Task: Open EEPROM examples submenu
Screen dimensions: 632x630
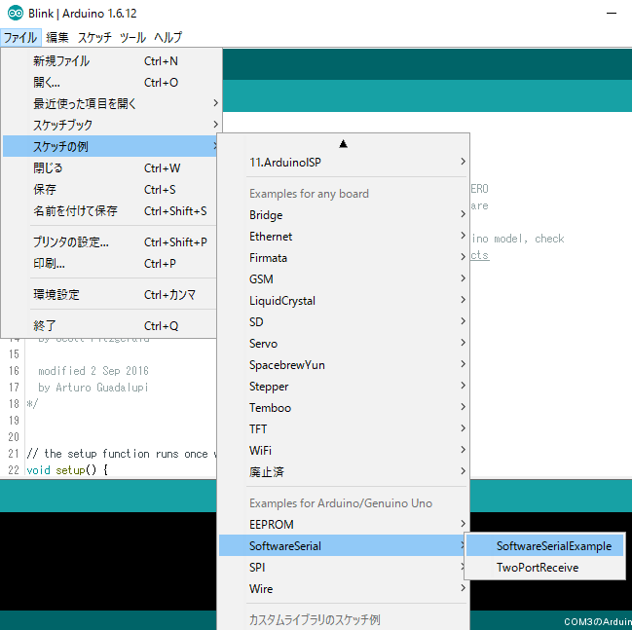Action: click(x=344, y=525)
